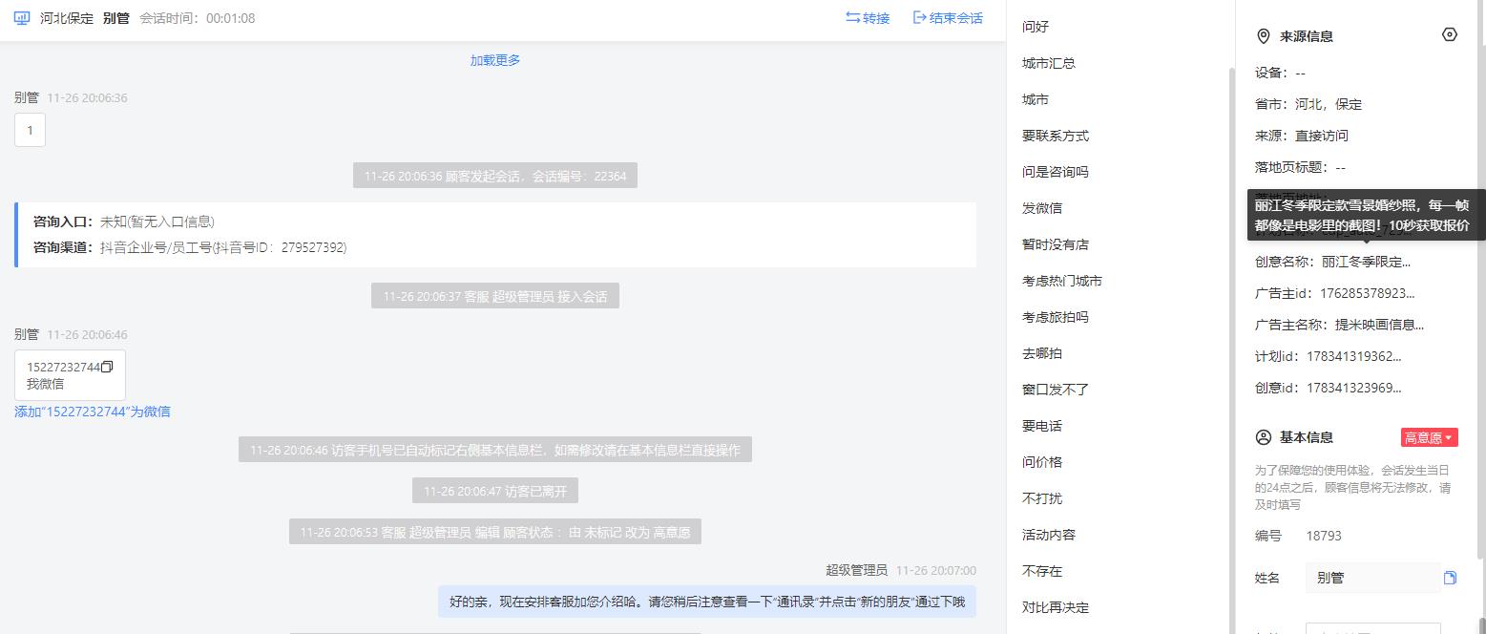The image size is (1486, 634).
Task: Click the monitor icon beside 河北保定
Action: (22, 18)
